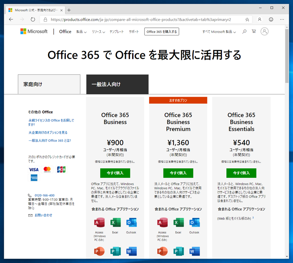The height and width of the screenshot is (263, 293).
Task: Click the ¥540 price text
Action: pyautogui.click(x=241, y=143)
